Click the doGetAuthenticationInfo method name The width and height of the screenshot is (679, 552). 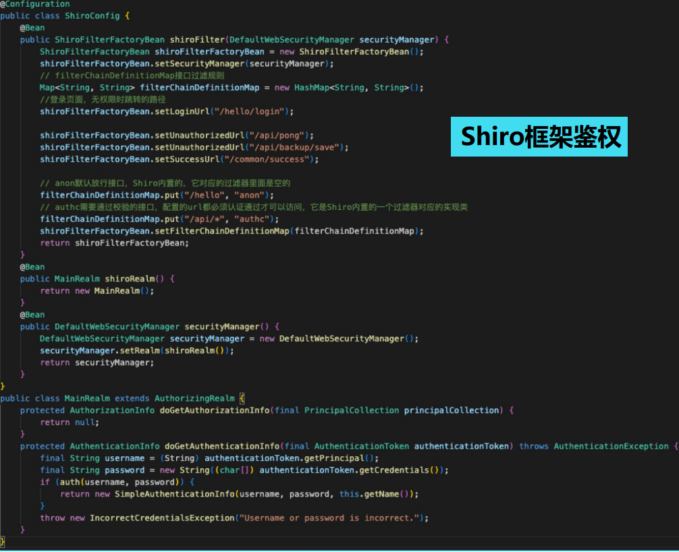coord(221,447)
